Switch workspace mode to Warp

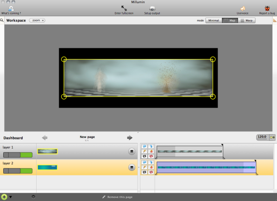tap(246, 20)
